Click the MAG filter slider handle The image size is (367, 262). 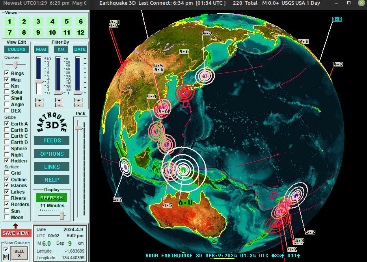coord(39,81)
